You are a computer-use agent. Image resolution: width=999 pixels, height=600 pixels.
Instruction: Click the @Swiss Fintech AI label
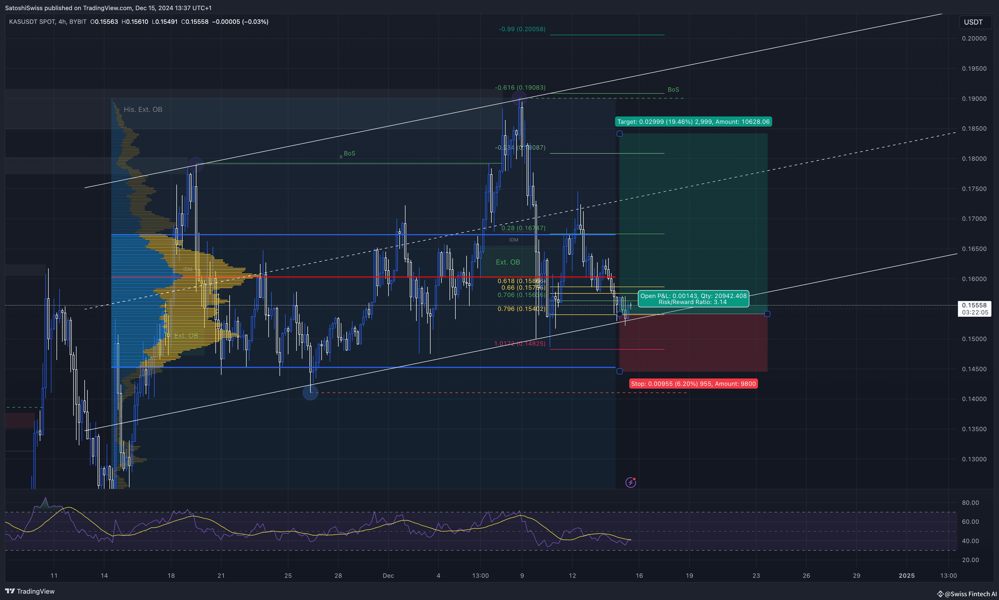tap(970, 593)
